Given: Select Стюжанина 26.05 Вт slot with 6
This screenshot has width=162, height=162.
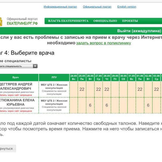Looking at the screenshot, I should pos(90,105).
